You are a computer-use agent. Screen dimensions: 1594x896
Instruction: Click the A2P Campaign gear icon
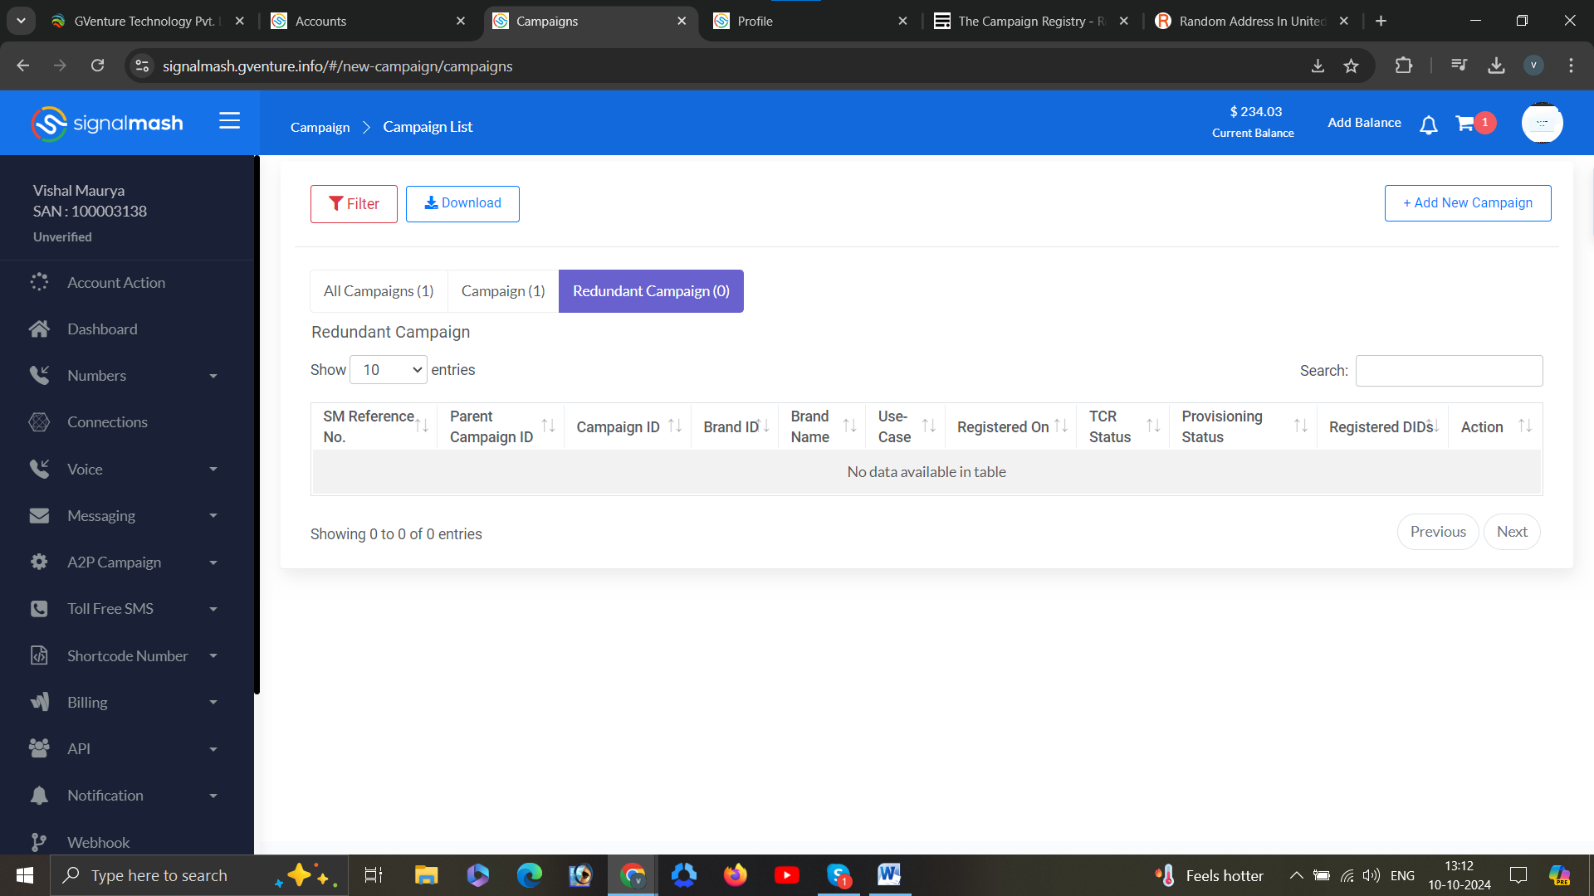pos(39,562)
